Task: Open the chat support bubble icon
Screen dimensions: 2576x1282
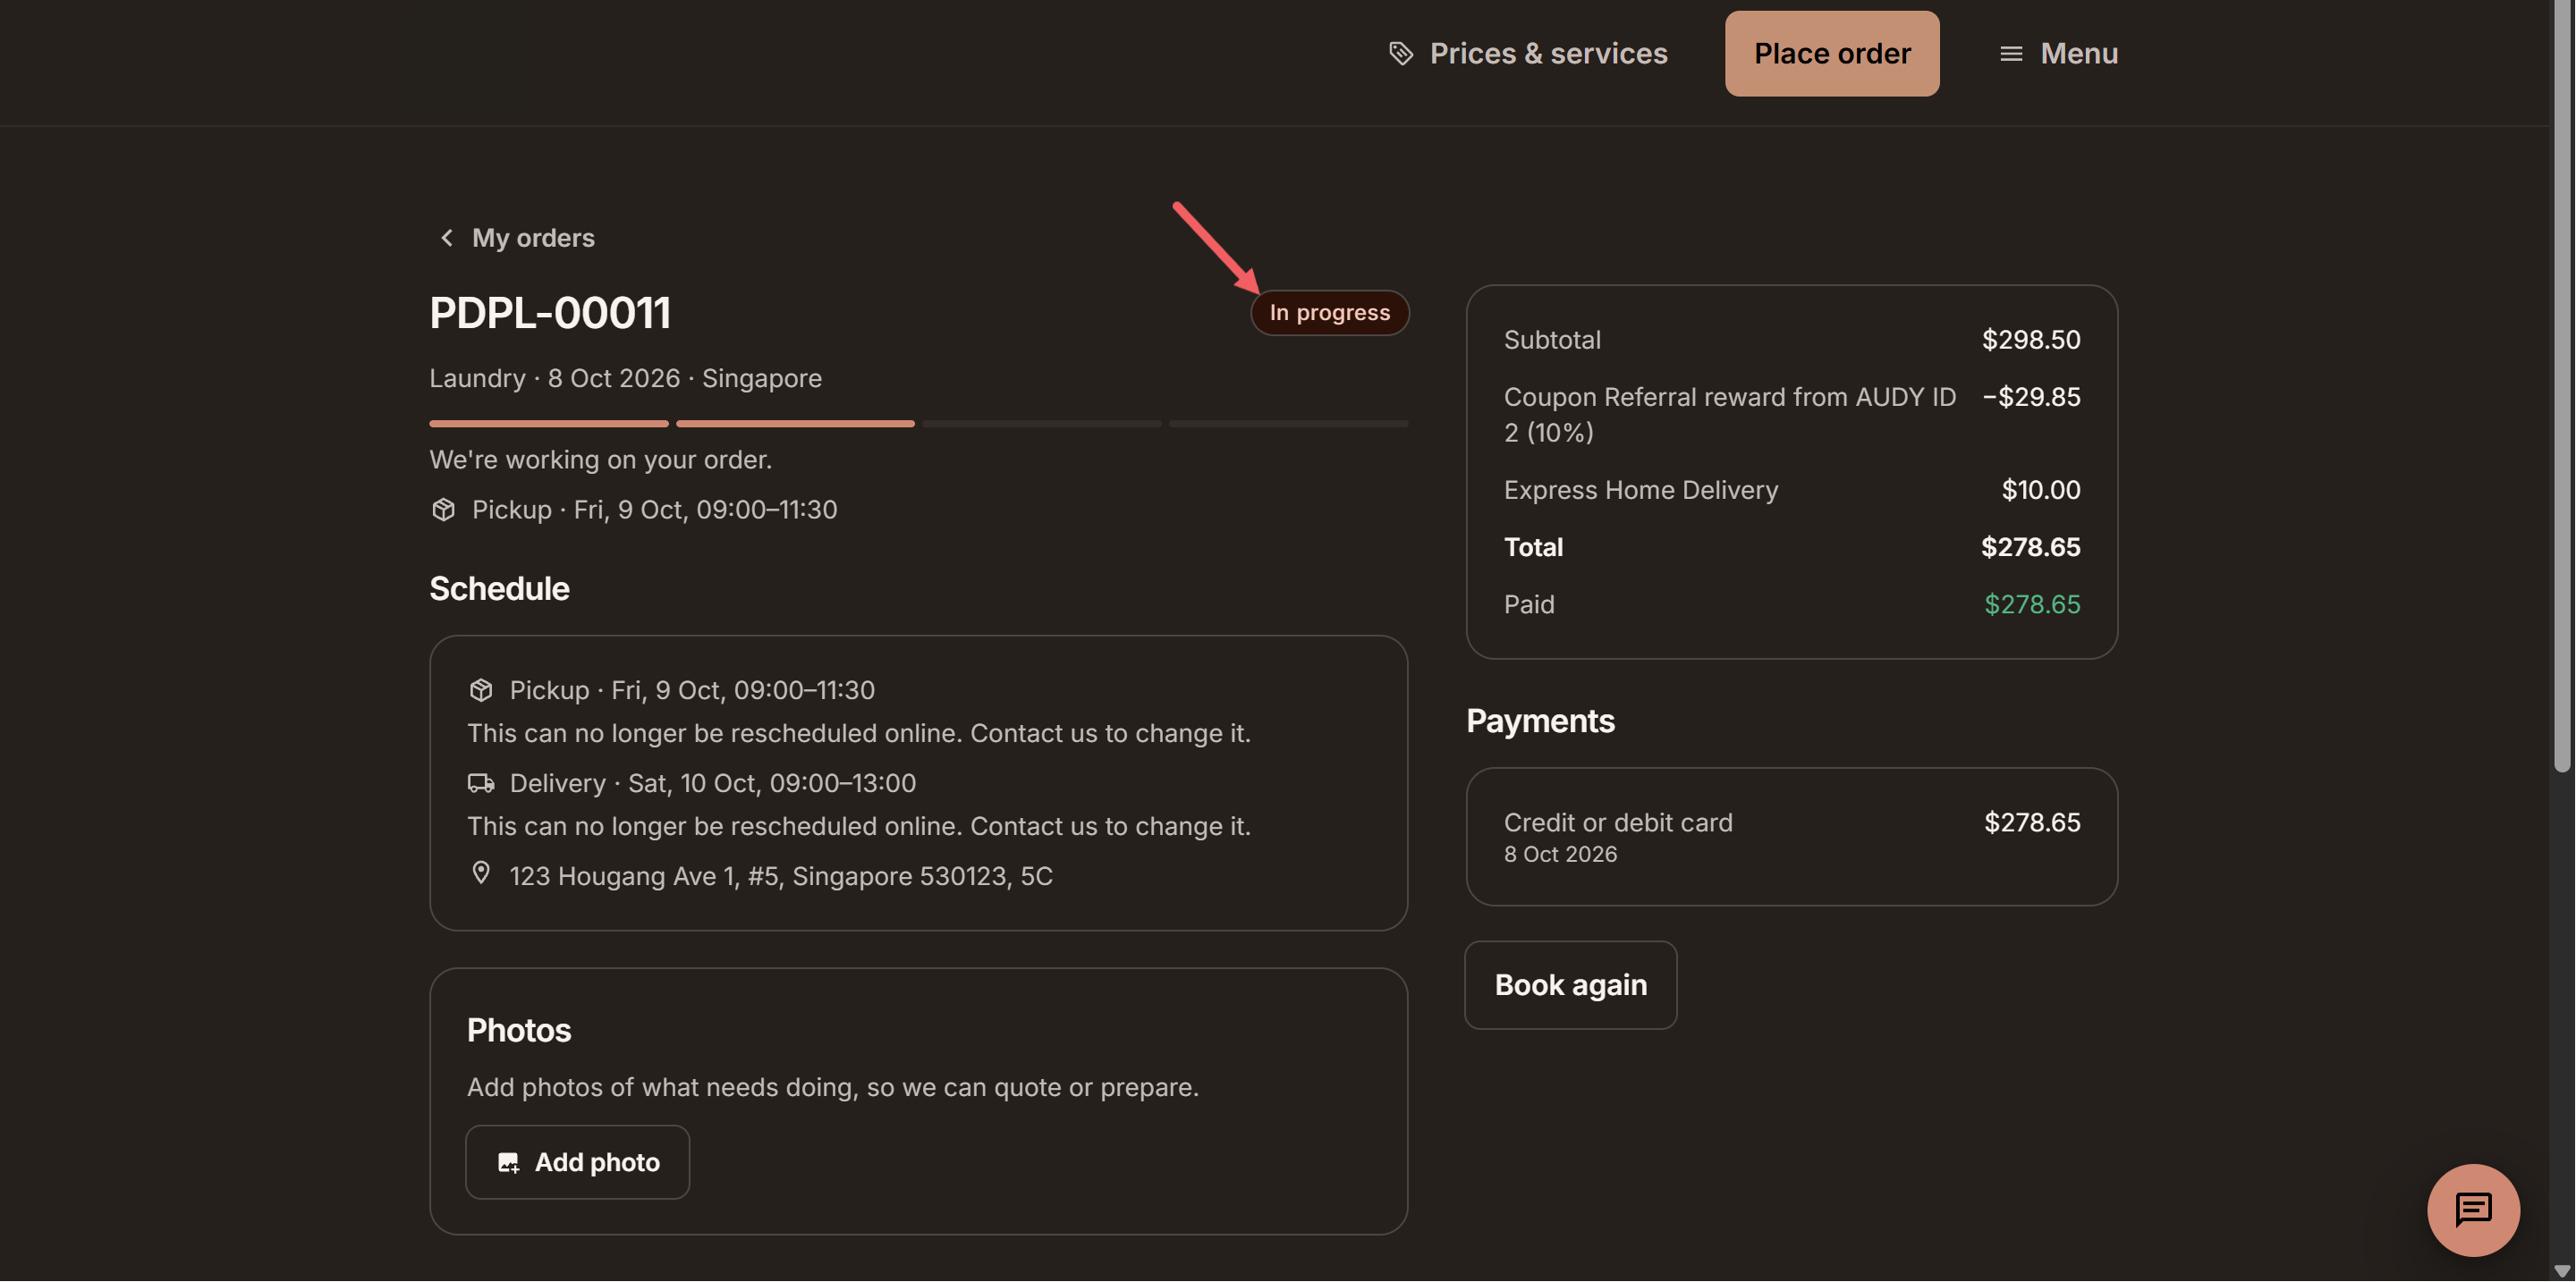Action: click(2473, 1210)
